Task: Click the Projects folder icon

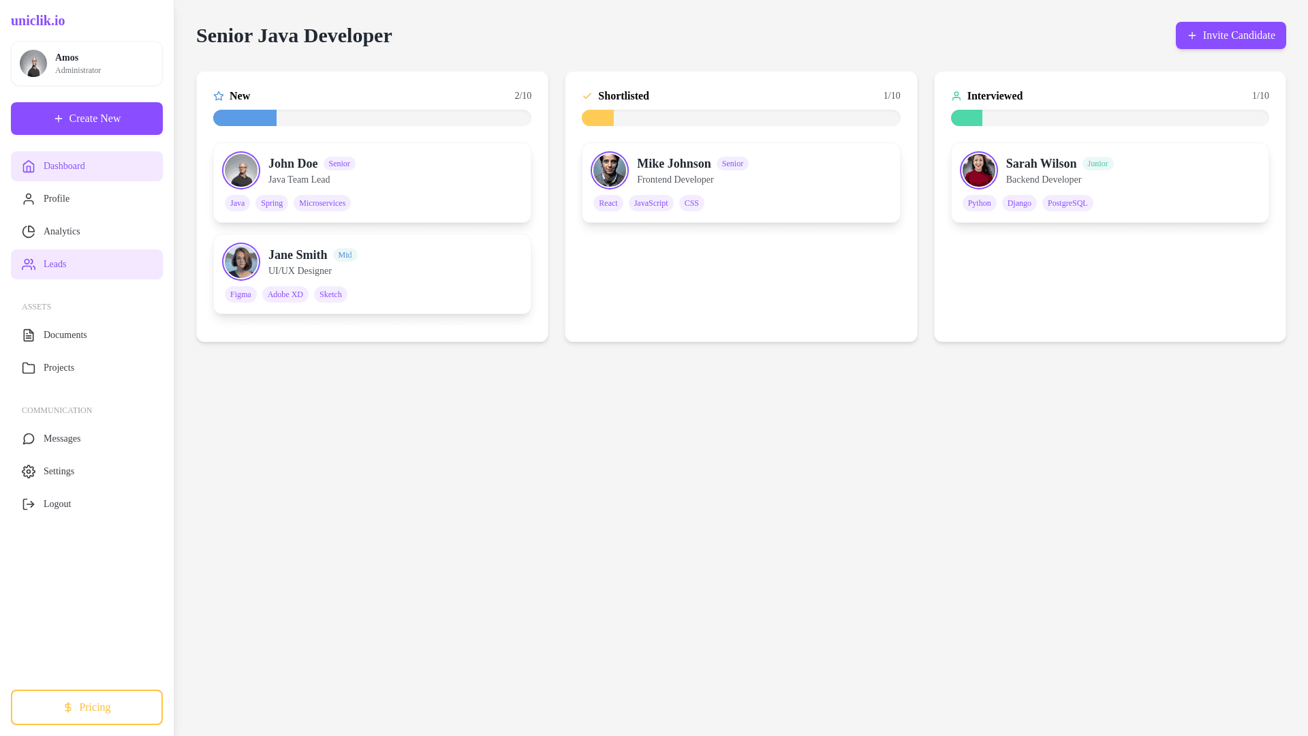Action: [x=29, y=368]
